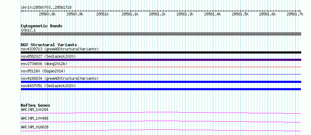
Task: Select the thin red esv2734606 variant line
Action: pyautogui.click(x=161, y=67)
